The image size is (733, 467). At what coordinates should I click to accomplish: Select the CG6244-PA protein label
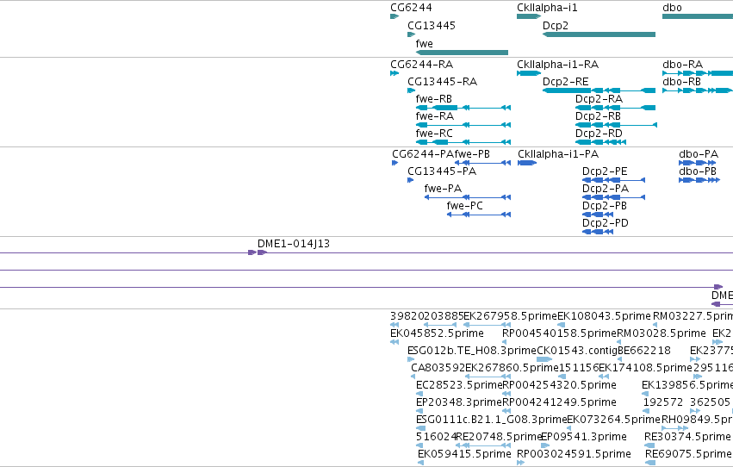pyautogui.click(x=423, y=154)
